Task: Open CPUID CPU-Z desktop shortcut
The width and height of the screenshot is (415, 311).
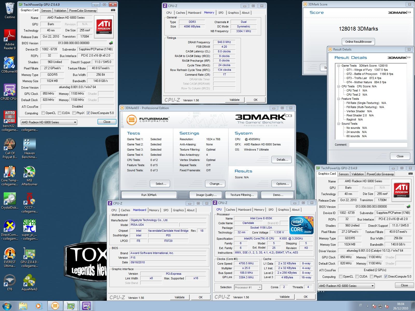Action: [x=9, y=92]
